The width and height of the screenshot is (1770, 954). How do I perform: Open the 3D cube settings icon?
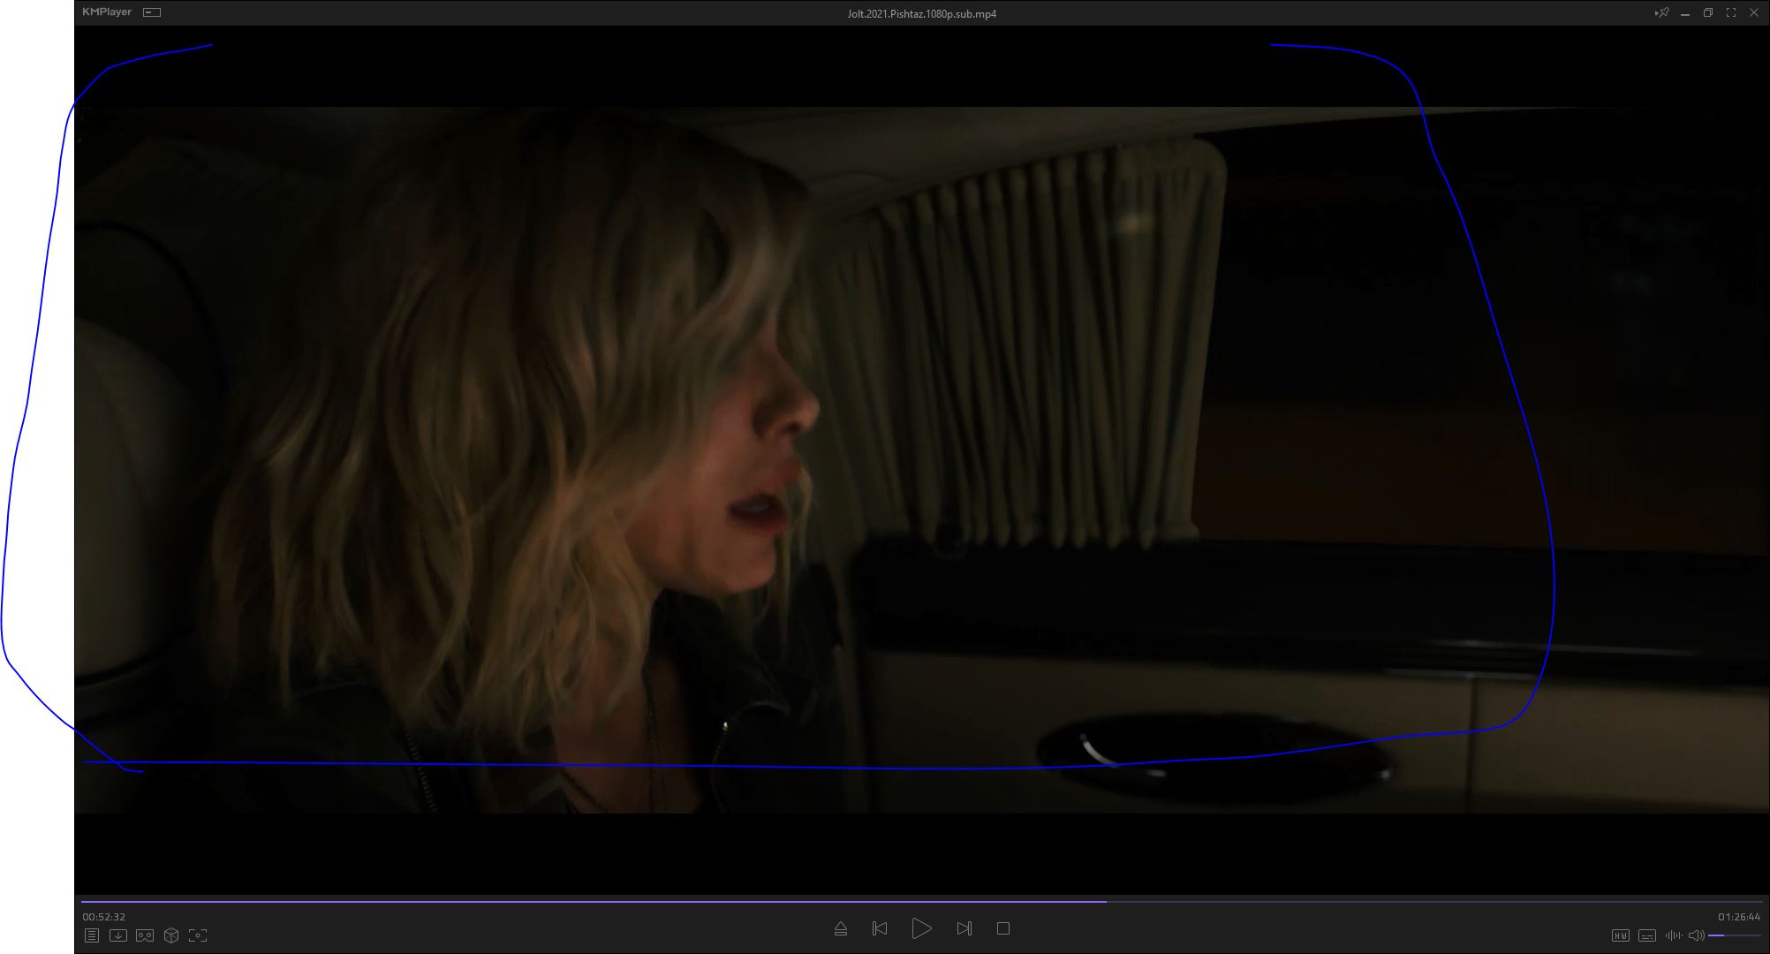coord(171,935)
